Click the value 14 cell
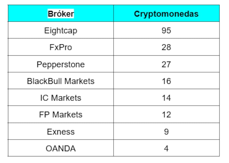Image resolution: width=229 pixels, height=163 pixels. coord(166,97)
